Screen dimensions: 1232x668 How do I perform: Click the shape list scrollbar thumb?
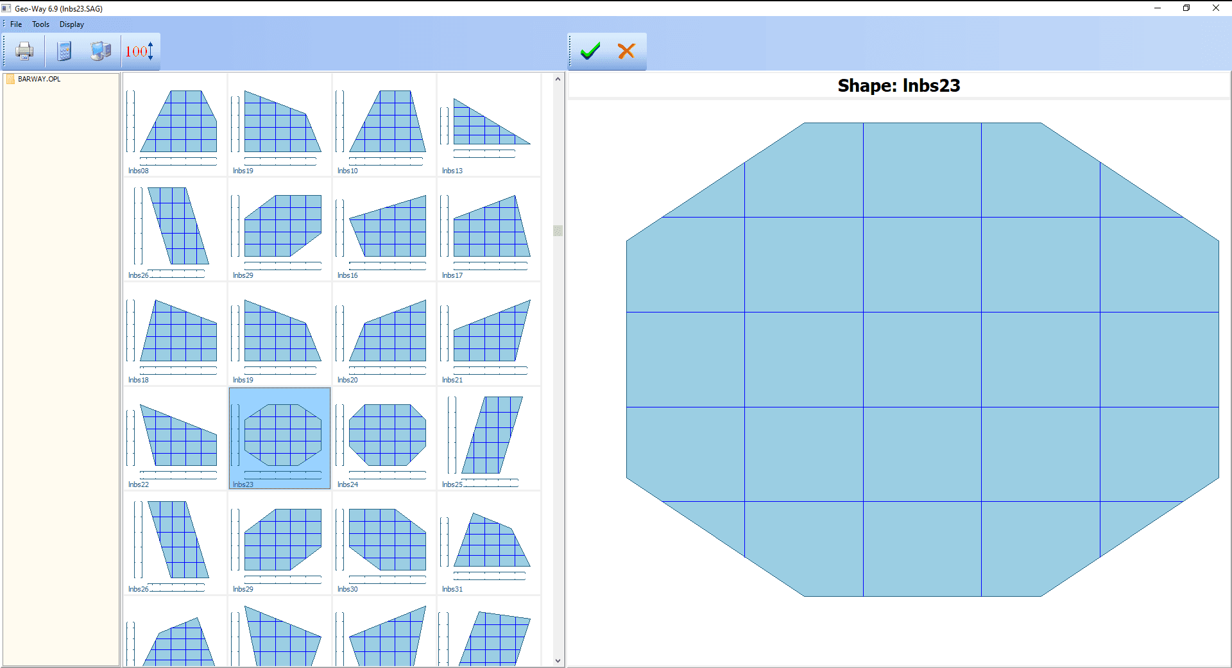click(558, 230)
